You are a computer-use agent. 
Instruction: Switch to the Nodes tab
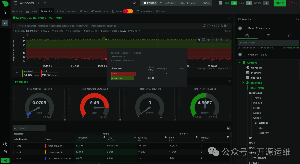coord(31,11)
